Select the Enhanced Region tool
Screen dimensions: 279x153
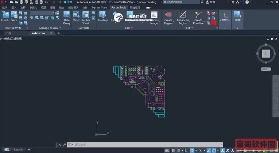coord(183,18)
